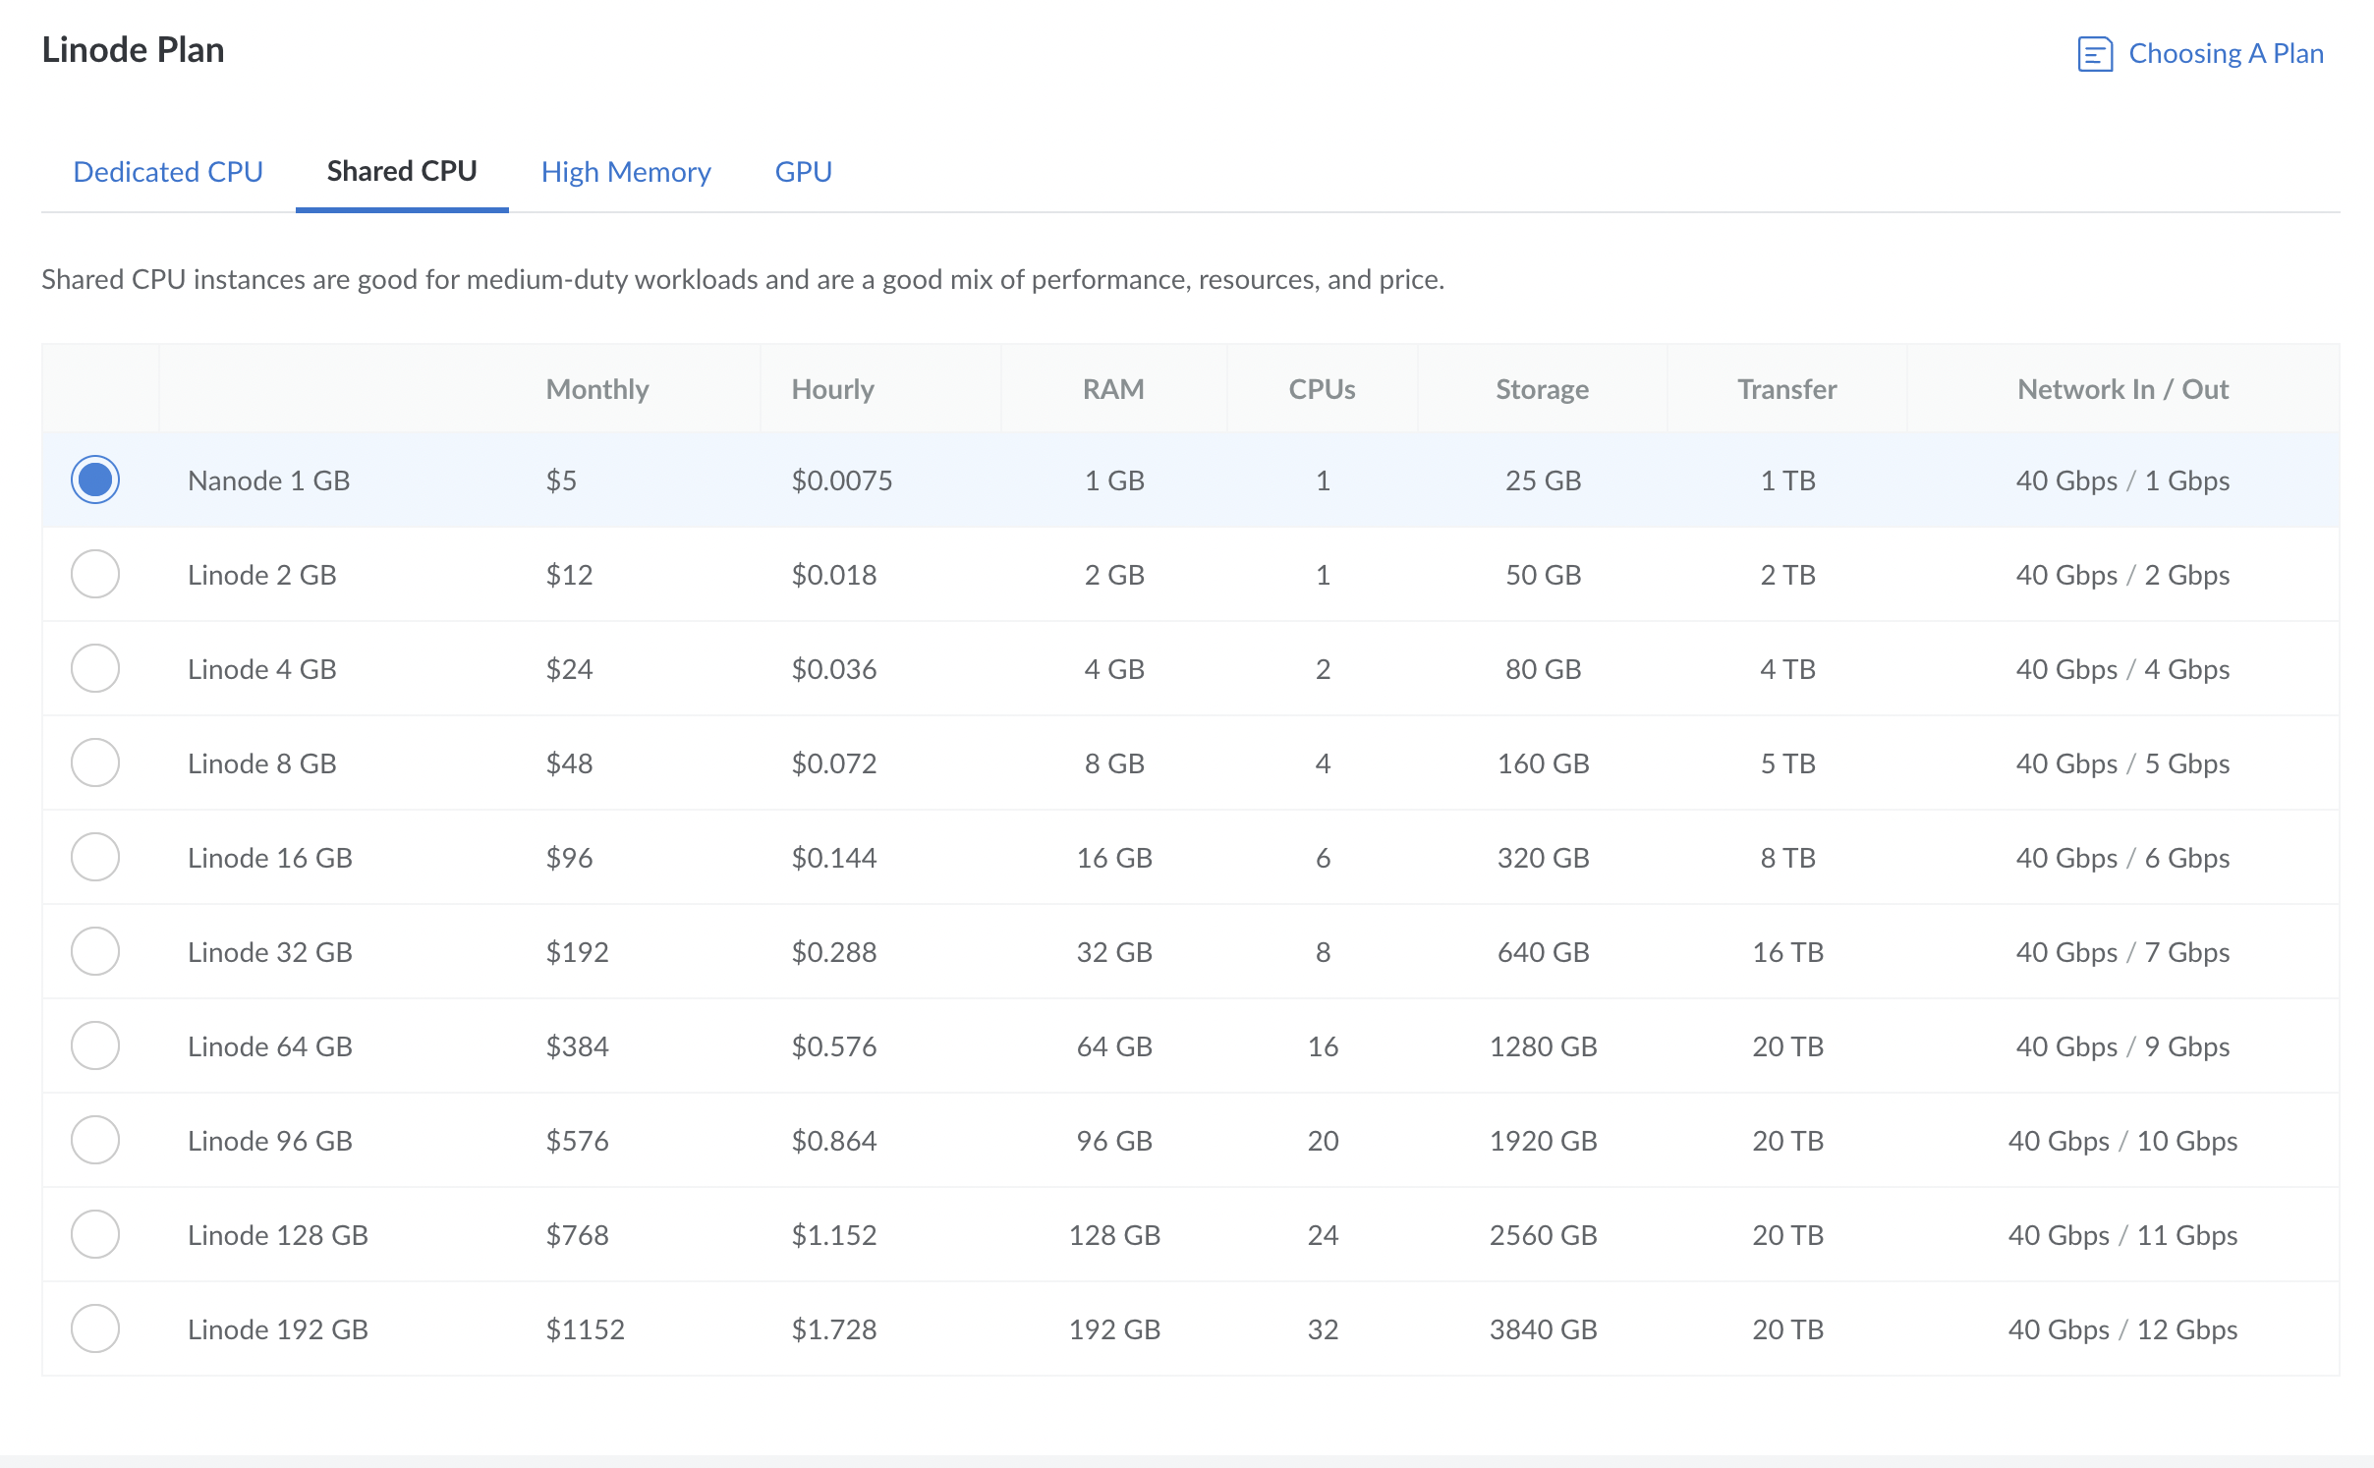Click the 128 GB RAM value
This screenshot has width=2374, height=1468.
pyautogui.click(x=1114, y=1235)
